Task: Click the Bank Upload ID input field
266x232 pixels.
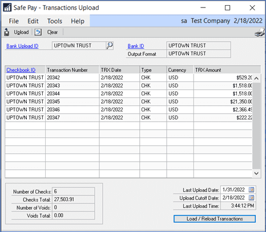Action: [x=79, y=46]
